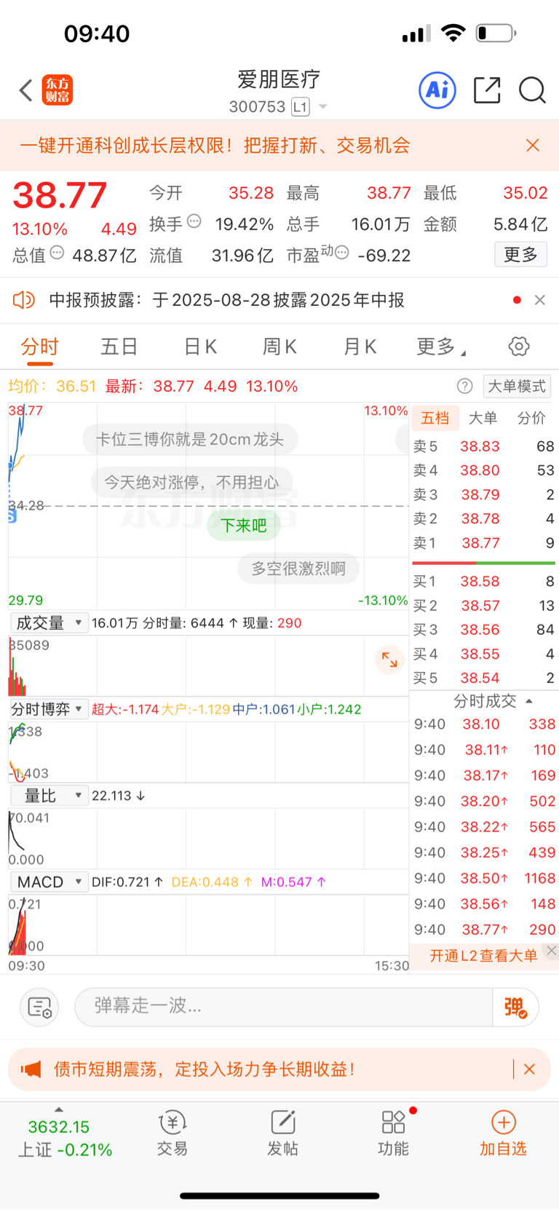Toggle 大单模式 mode

tap(517, 386)
